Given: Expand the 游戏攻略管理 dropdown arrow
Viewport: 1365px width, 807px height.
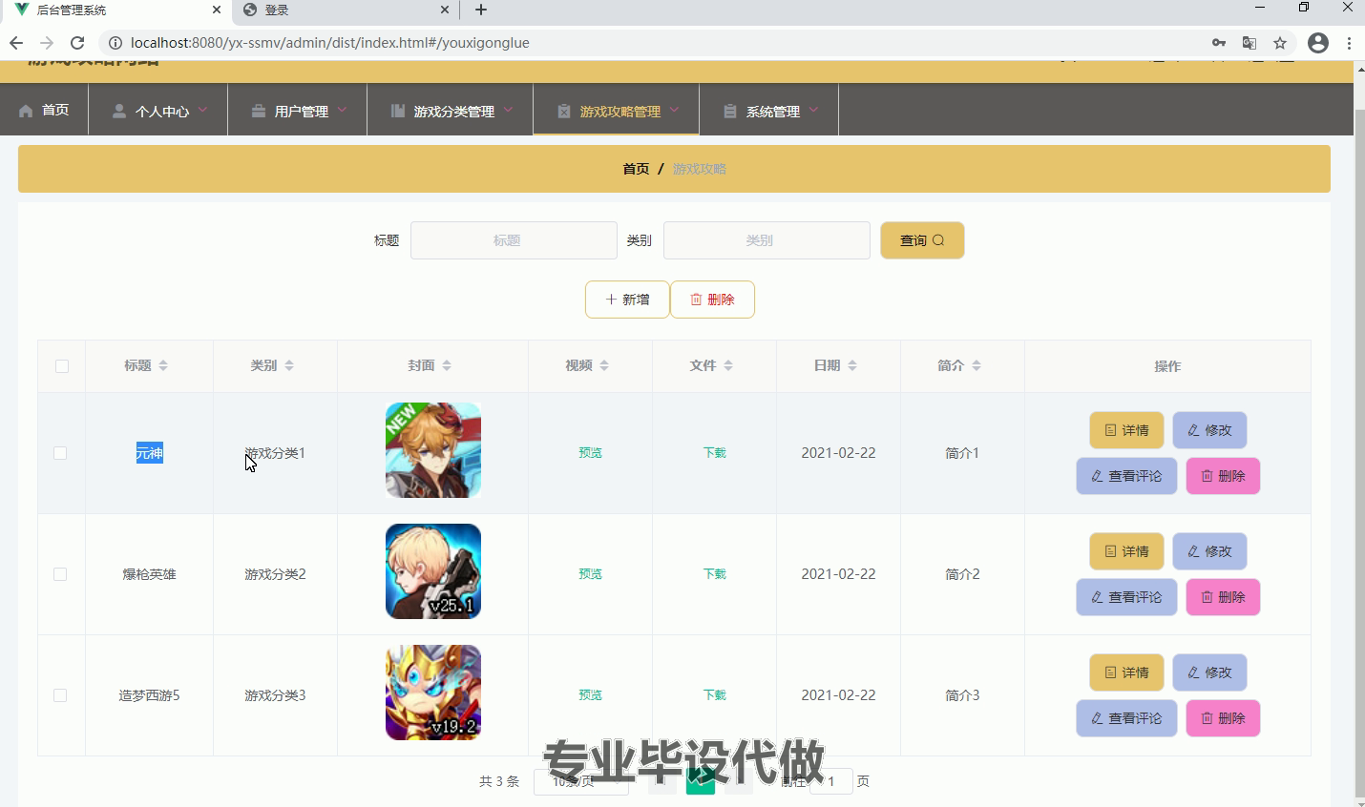Looking at the screenshot, I should tap(674, 110).
